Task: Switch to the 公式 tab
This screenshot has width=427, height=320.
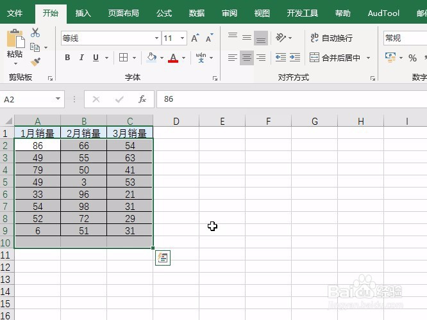Action: coord(164,13)
